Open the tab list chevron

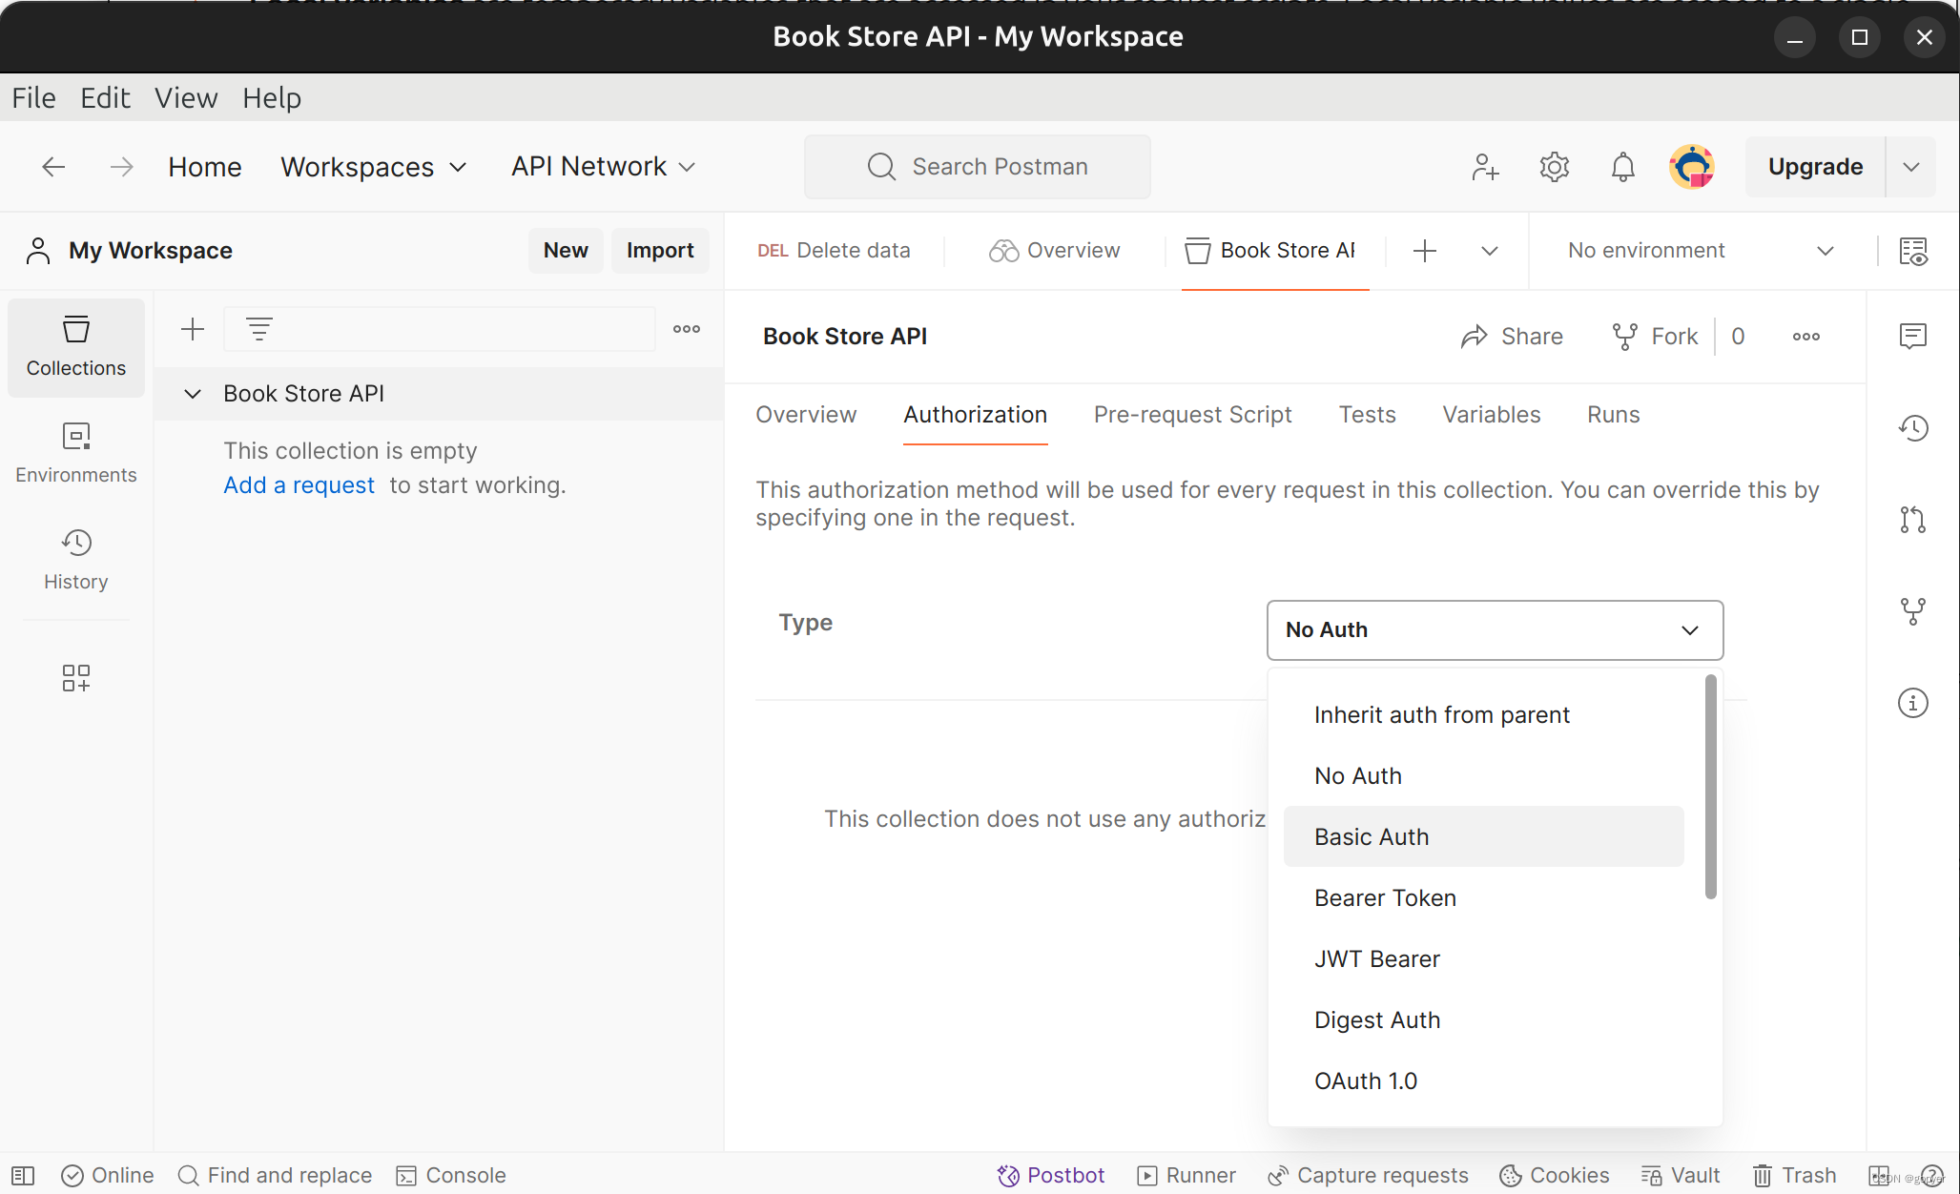tap(1490, 251)
